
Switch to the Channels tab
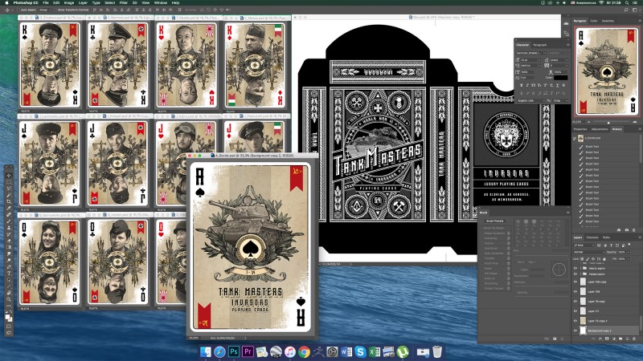[x=592, y=237]
